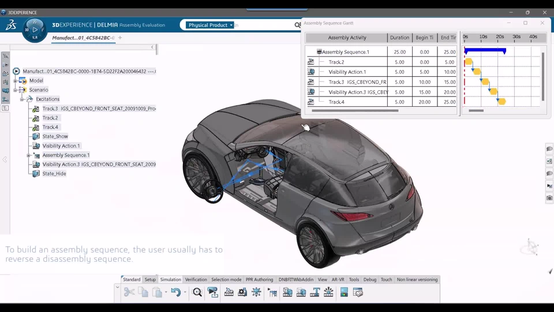The height and width of the screenshot is (312, 554).
Task: Click the Track.4 row icon in Gantt table
Action: (x=311, y=102)
